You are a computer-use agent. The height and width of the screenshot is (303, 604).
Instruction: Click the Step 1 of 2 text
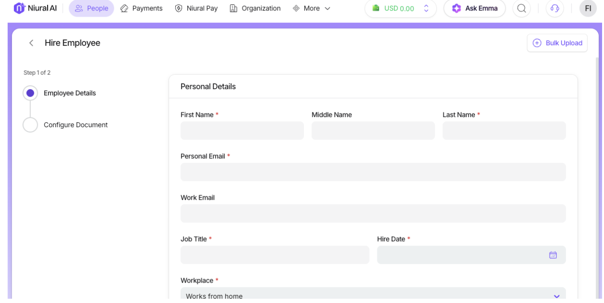[37, 73]
